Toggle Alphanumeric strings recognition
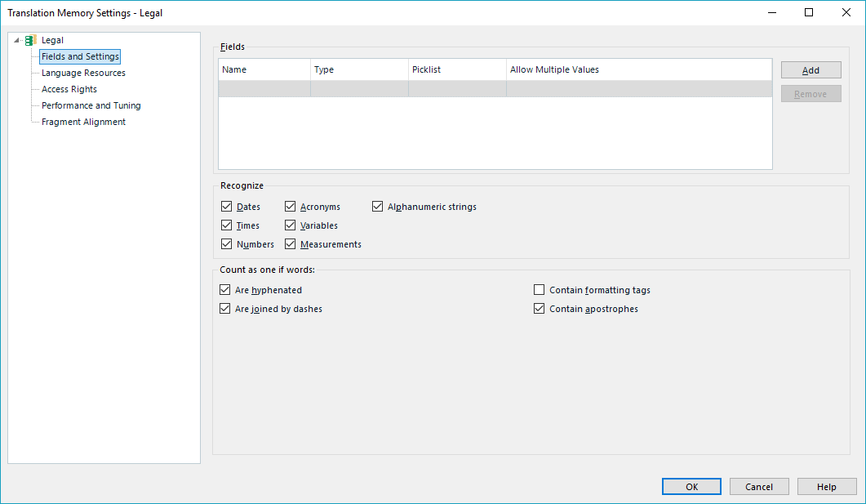This screenshot has height=504, width=866. pos(377,206)
